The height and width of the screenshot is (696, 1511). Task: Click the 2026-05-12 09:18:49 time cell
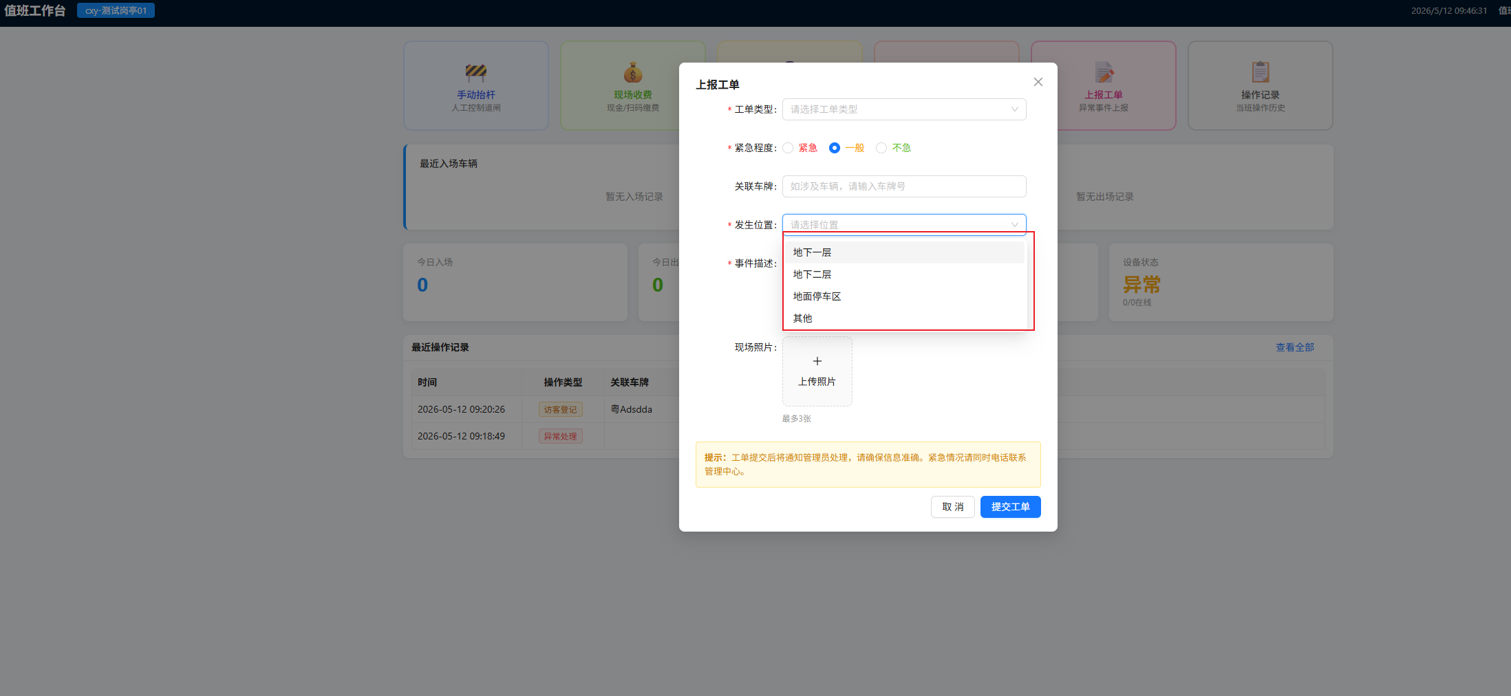click(x=462, y=436)
